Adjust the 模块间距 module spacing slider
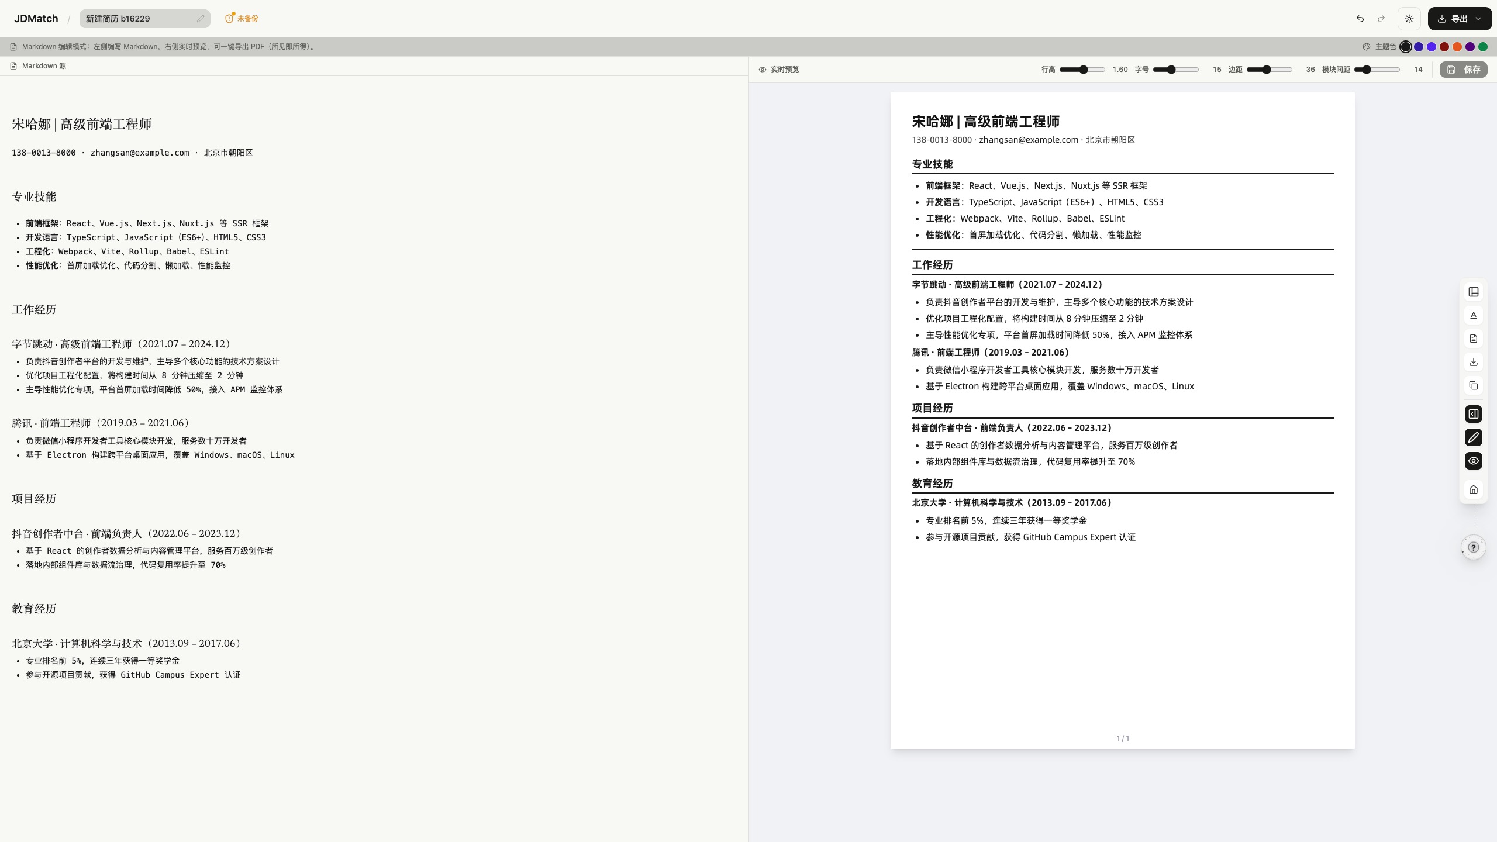Image resolution: width=1497 pixels, height=842 pixels. click(x=1377, y=70)
